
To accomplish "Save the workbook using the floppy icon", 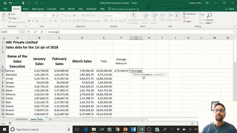I will tap(5, 3).
